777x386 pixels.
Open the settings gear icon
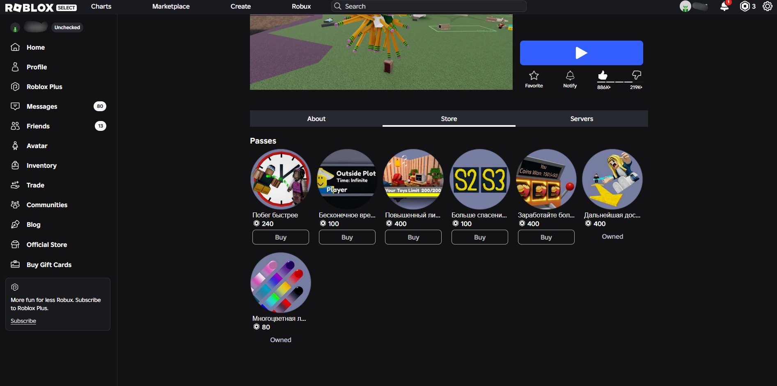pos(768,6)
